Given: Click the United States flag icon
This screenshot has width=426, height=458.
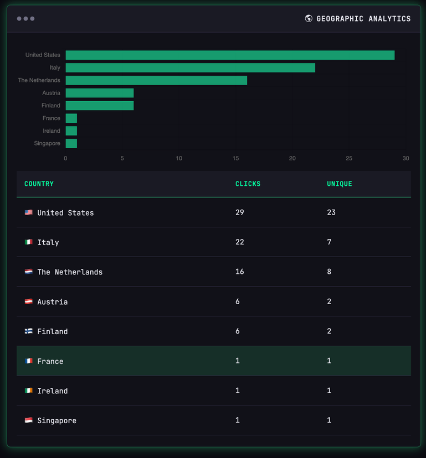Looking at the screenshot, I should (x=29, y=212).
